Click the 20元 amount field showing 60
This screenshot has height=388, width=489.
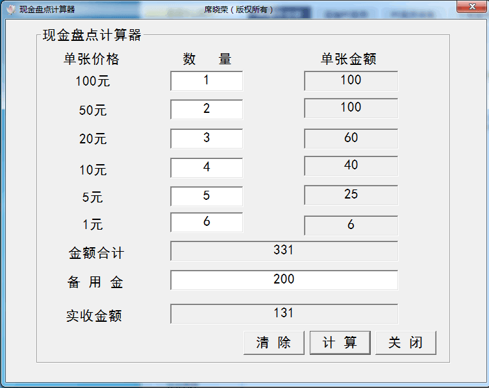[x=351, y=139]
